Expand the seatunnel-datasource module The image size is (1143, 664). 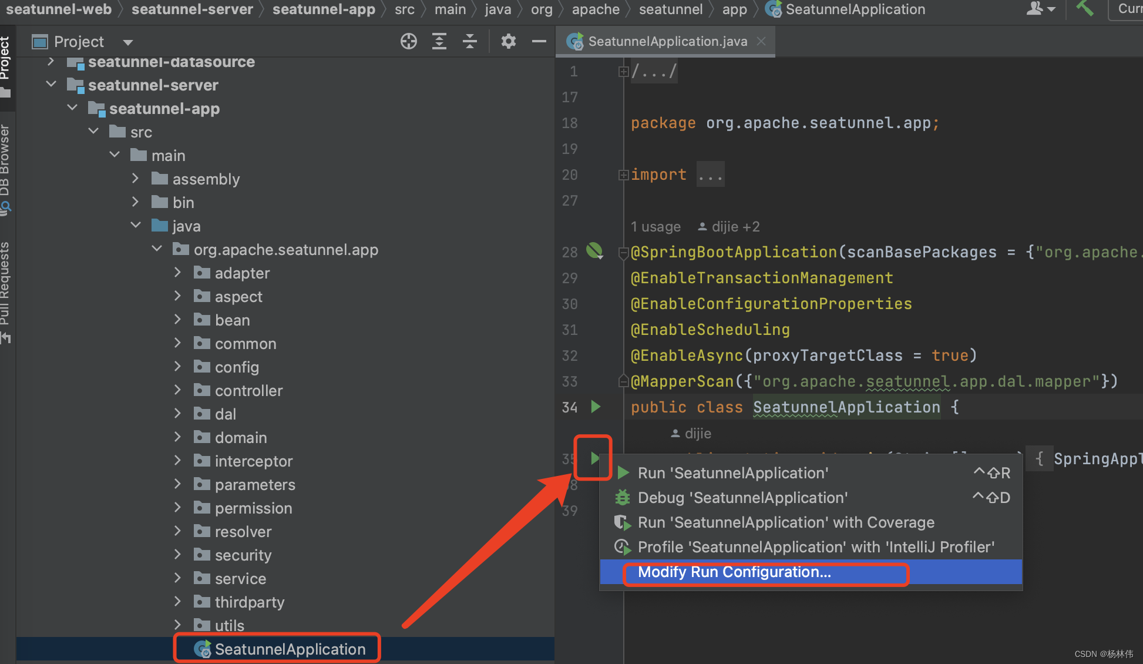(x=51, y=62)
